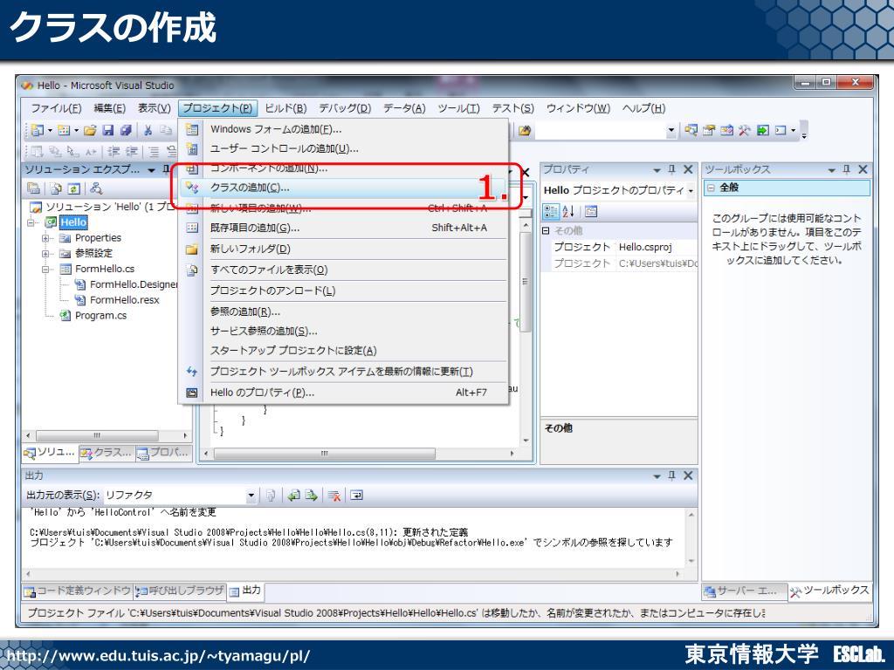The width and height of the screenshot is (894, 670).
Task: Open the Toolbox hammer-and-wrench toolbar icon
Action: [x=744, y=131]
